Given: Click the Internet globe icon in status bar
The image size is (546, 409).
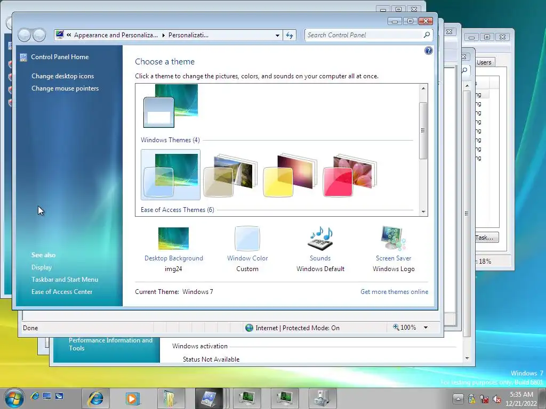Looking at the screenshot, I should point(249,328).
